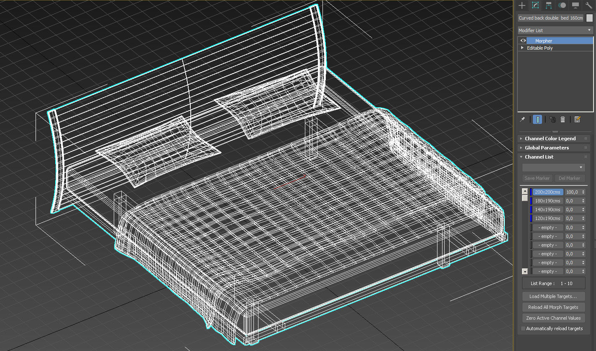The width and height of the screenshot is (596, 351).
Task: Click Global Parameters rollout grip dots
Action: coord(586,148)
